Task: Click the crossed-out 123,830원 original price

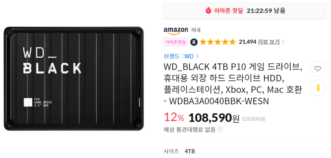Action: click(253, 119)
